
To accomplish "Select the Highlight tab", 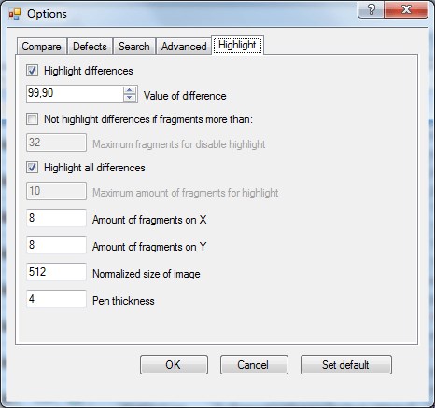I will 237,45.
